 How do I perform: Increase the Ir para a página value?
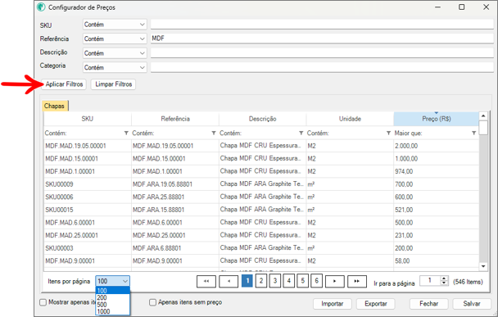pyautogui.click(x=444, y=279)
